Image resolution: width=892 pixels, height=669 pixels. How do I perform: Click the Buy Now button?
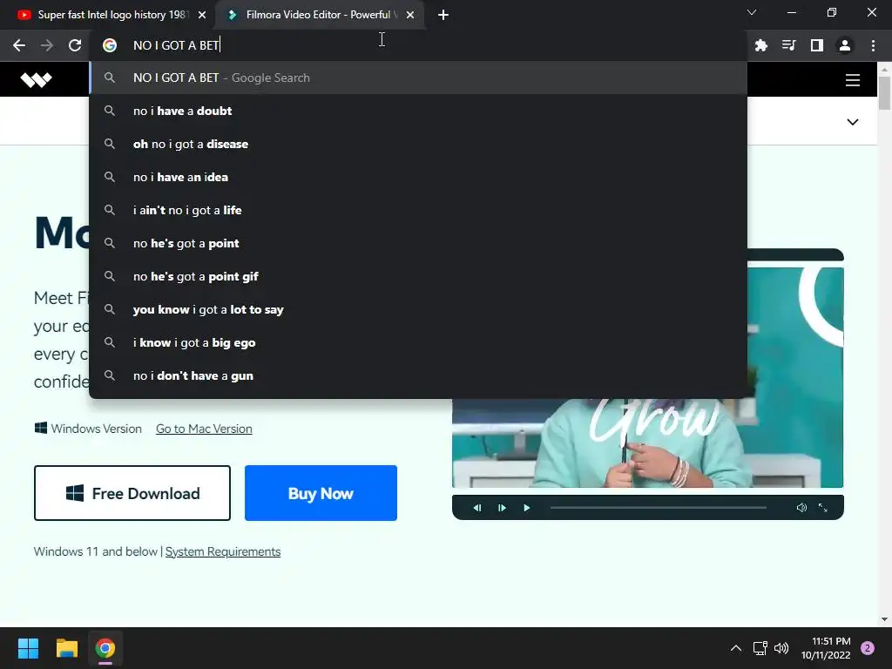click(x=321, y=493)
